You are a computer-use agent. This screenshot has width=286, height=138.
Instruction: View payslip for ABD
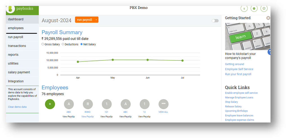[69, 117]
